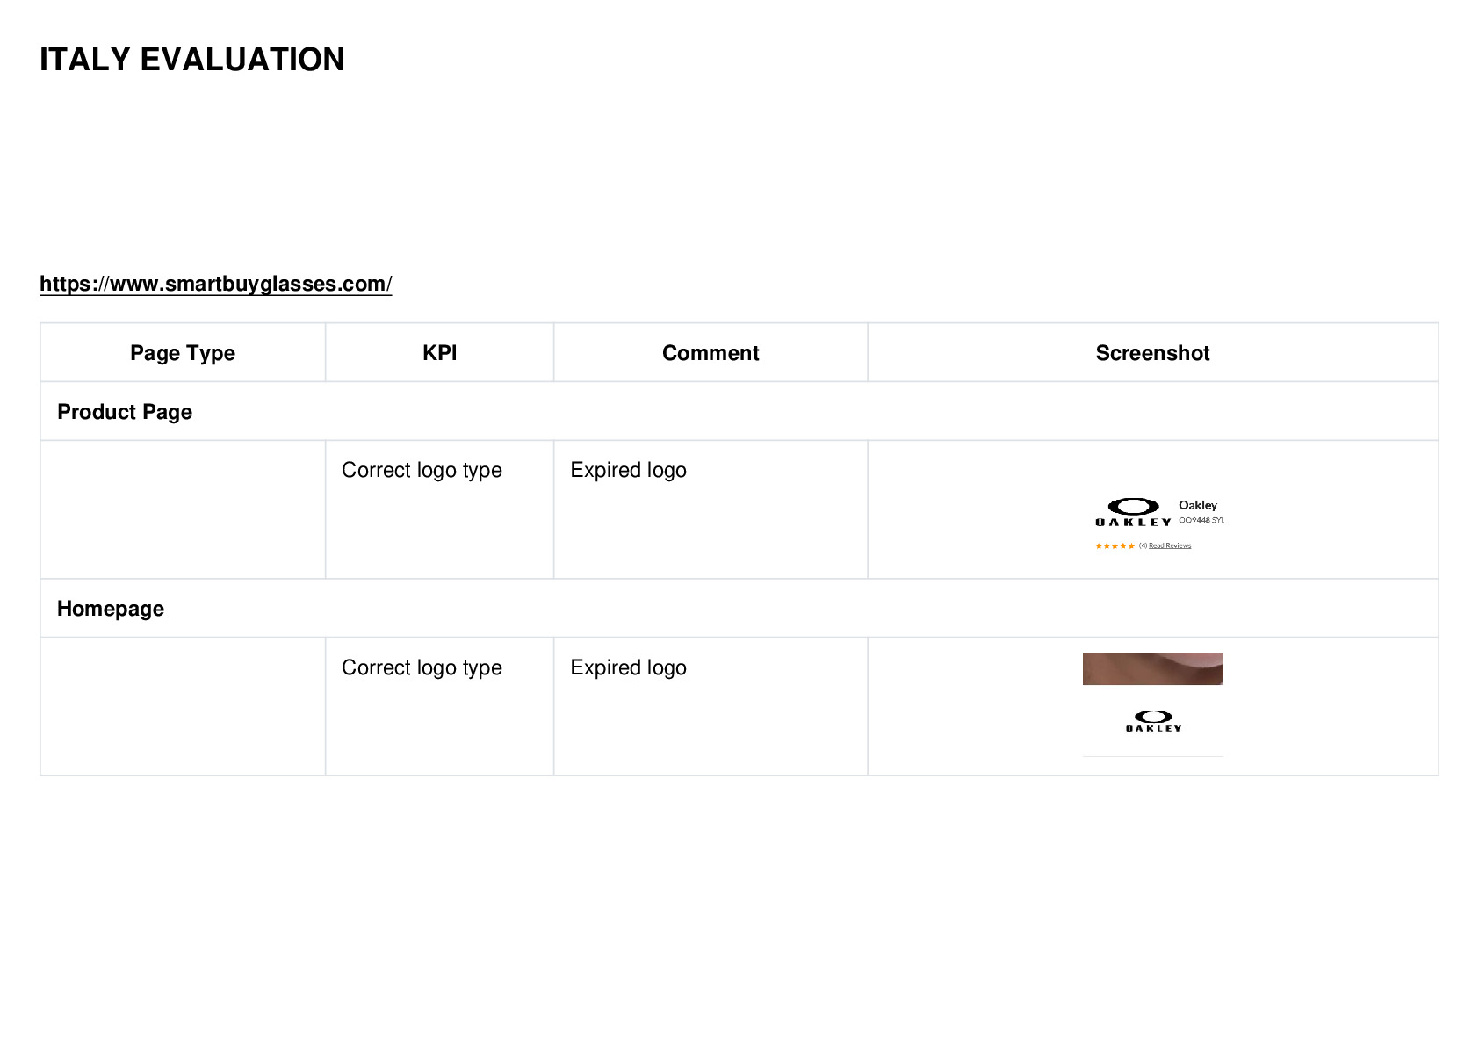The image size is (1479, 1046).
Task: Click the brown image strip above the Oakley logo
Action: click(1152, 669)
